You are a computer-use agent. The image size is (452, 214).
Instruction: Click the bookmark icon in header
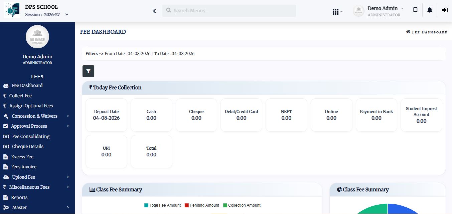click(x=415, y=10)
